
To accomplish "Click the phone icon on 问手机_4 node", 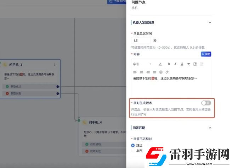I will point(85,123).
